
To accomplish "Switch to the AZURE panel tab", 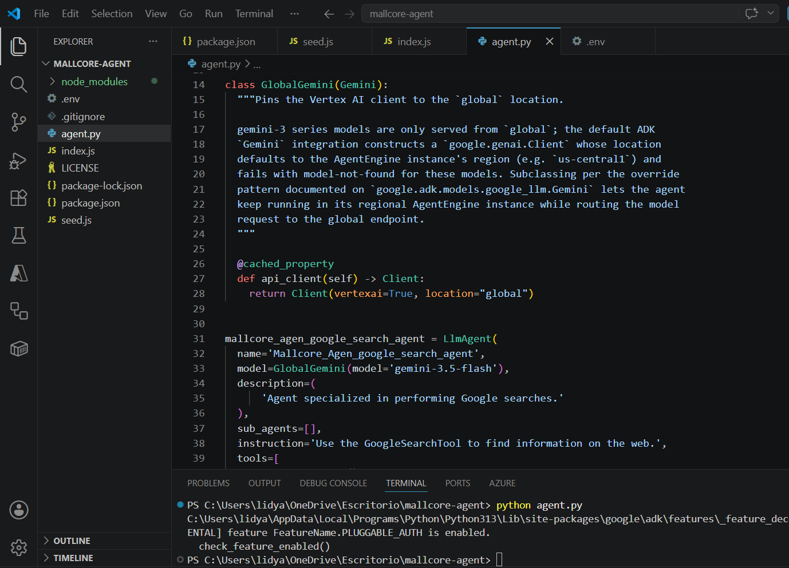I will pyautogui.click(x=502, y=483).
